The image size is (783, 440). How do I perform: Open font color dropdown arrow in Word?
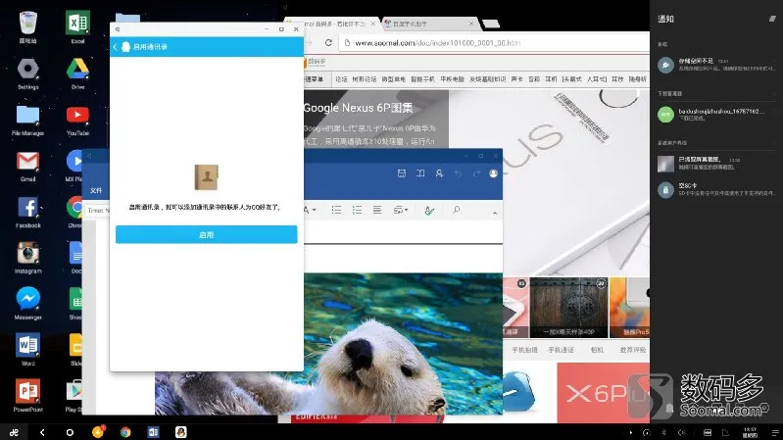tap(315, 210)
